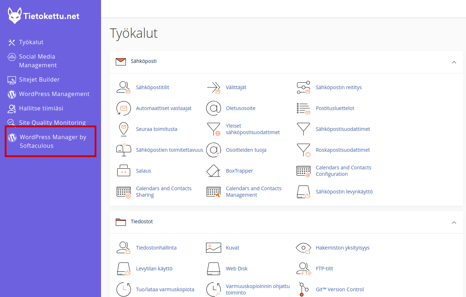Image resolution: width=466 pixels, height=297 pixels.
Task: Open the Välittäjät arrow icon
Action: point(213,87)
